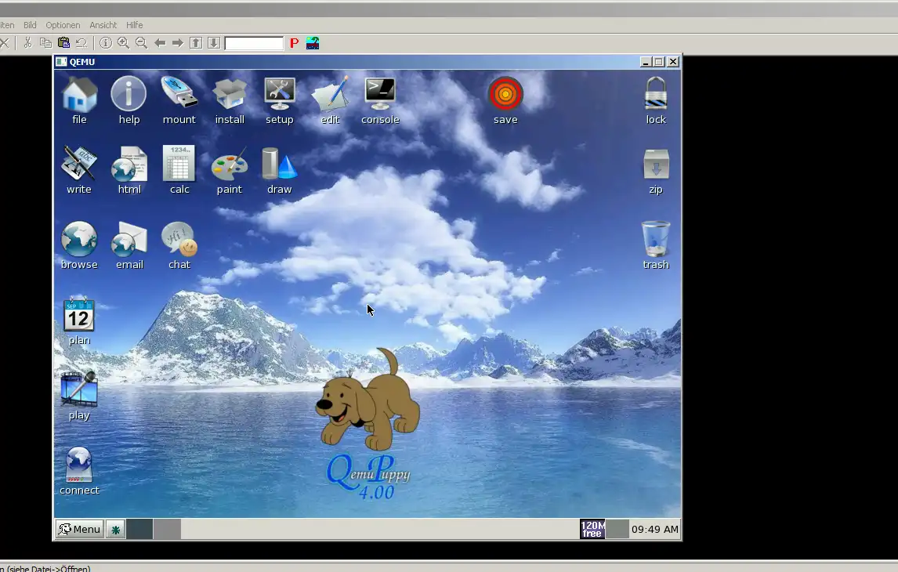Launch the browse web globe icon
The height and width of the screenshot is (572, 898).
click(79, 239)
